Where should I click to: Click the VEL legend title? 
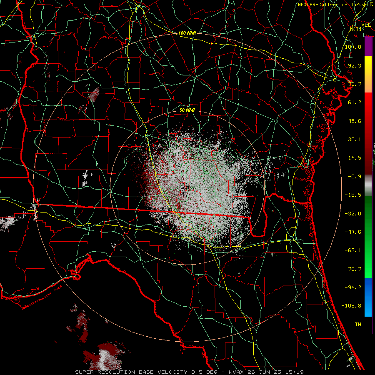(366, 25)
